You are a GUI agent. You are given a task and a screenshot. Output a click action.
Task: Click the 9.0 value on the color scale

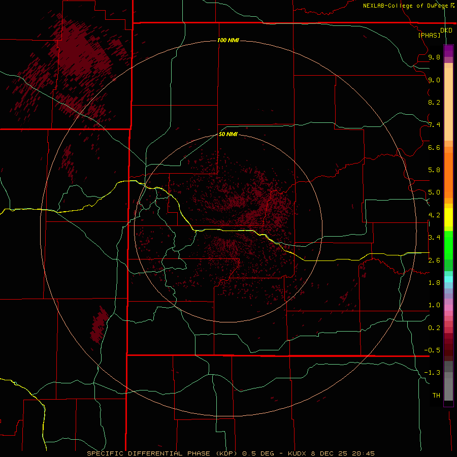[434, 80]
